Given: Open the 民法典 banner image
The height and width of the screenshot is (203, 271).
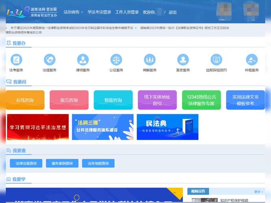Looking at the screenshot, I should (167, 127).
